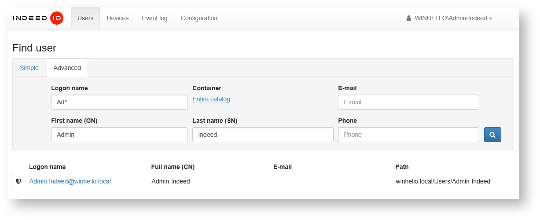Viewport: 540px width, 220px height.
Task: Select the Advanced search tab
Action: (x=67, y=68)
